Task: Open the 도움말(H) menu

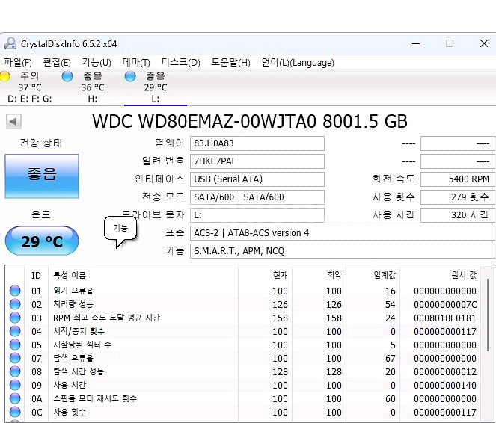Action: pyautogui.click(x=230, y=63)
